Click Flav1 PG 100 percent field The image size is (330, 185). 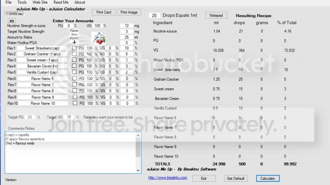[x=89, y=48]
